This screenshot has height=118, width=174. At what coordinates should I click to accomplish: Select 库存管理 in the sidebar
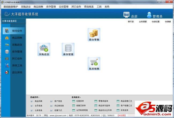(x=14, y=52)
